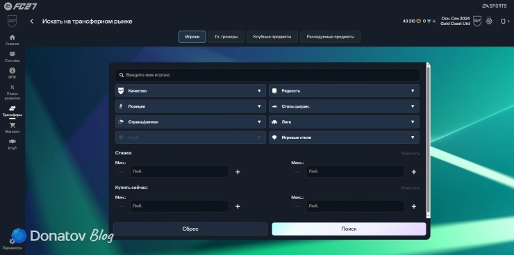Screen dimensions: 514x255
Task: Clear Купить сейчас values with Очистить
Action: (411, 188)
